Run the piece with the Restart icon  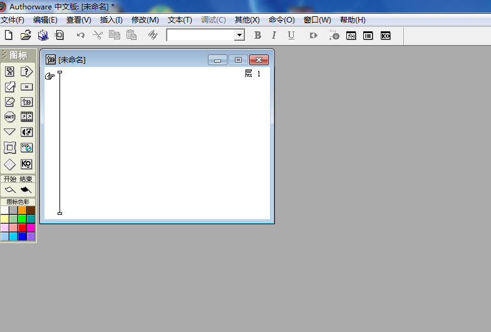[313, 35]
